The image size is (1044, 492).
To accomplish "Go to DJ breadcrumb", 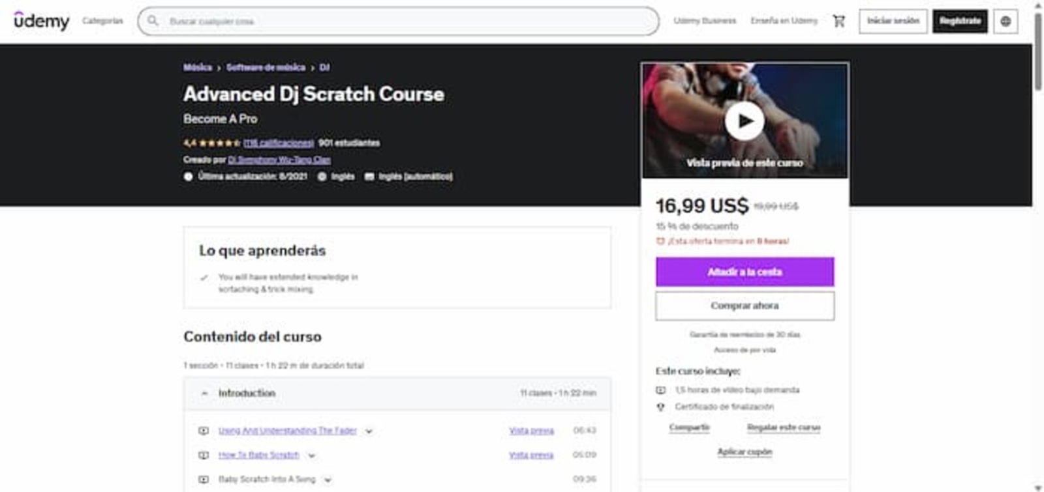I will (x=324, y=67).
